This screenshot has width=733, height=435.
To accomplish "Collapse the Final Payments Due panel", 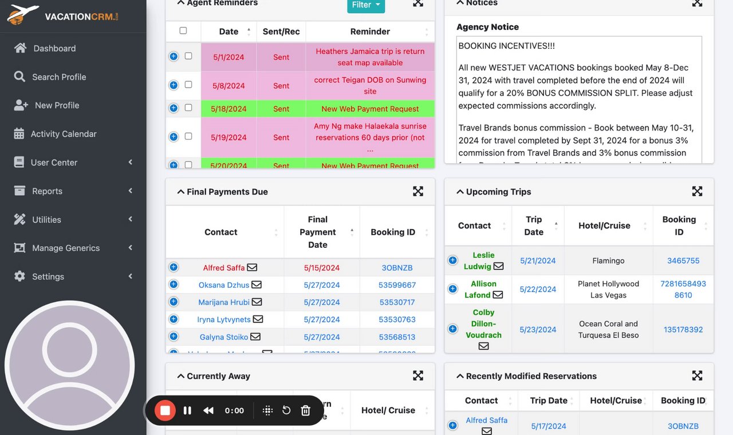I will click(181, 192).
